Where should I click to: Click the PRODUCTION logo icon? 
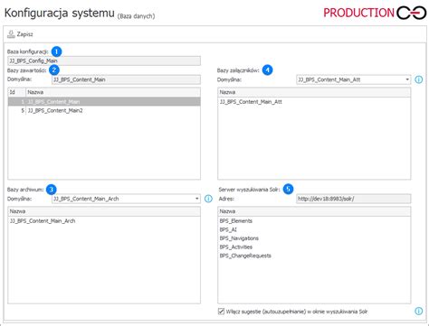click(x=412, y=13)
